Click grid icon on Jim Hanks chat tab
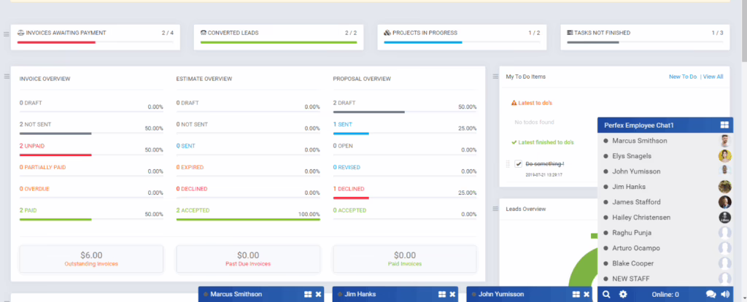The width and height of the screenshot is (747, 302). coord(441,295)
